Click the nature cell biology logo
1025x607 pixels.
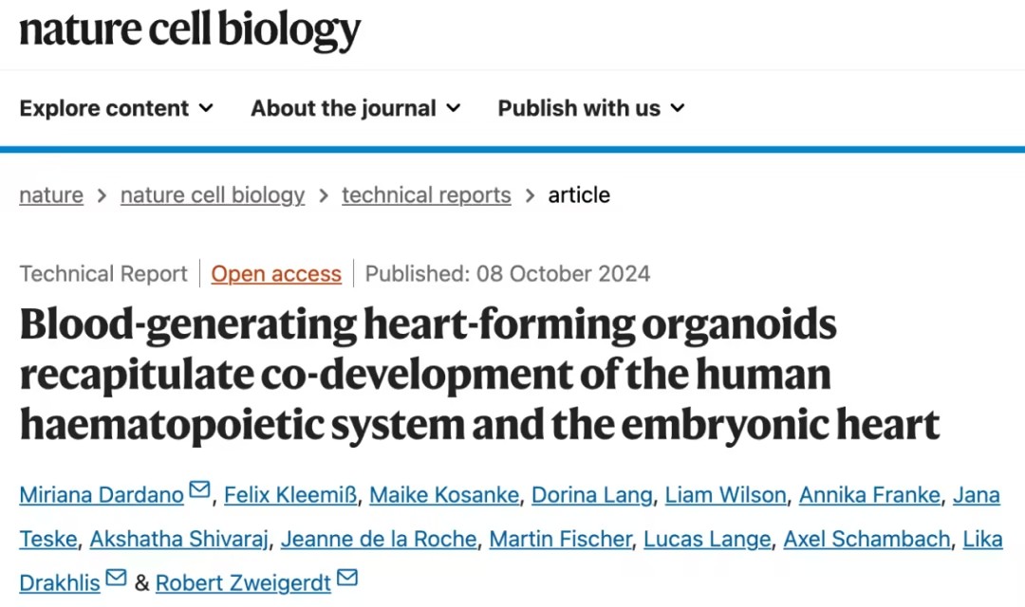pyautogui.click(x=190, y=30)
